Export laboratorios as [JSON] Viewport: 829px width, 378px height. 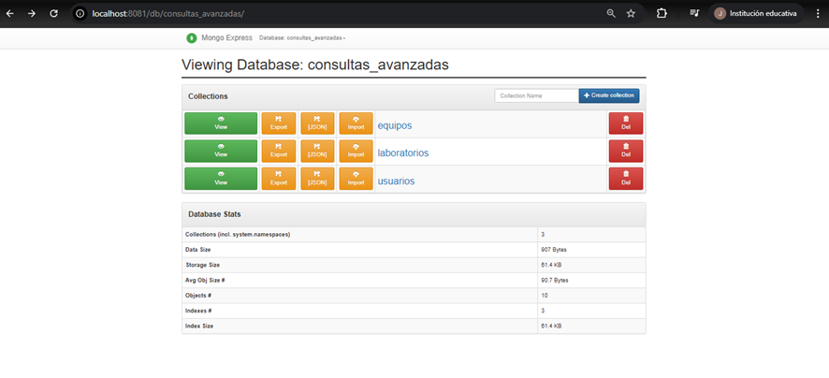point(317,151)
